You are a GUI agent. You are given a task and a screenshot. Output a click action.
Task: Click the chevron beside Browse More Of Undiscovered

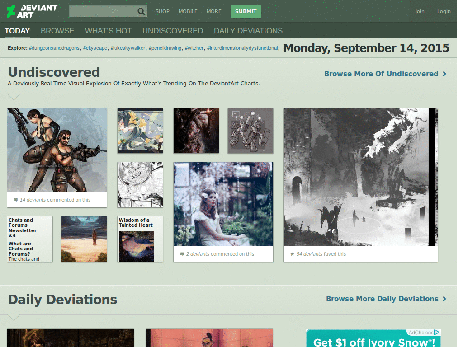tap(444, 74)
